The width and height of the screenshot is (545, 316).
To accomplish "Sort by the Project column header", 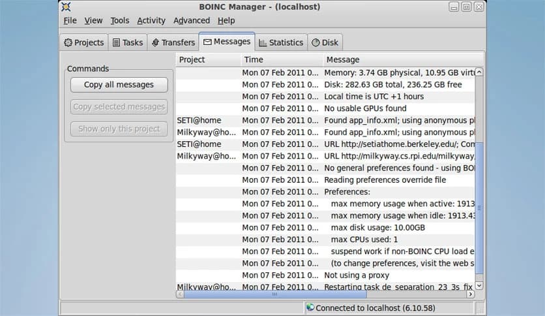I will (208, 60).
